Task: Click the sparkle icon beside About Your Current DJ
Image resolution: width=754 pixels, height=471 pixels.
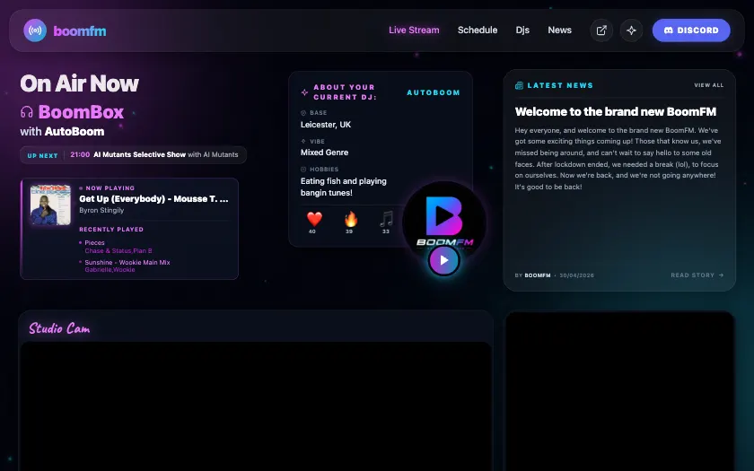Action: tap(304, 92)
